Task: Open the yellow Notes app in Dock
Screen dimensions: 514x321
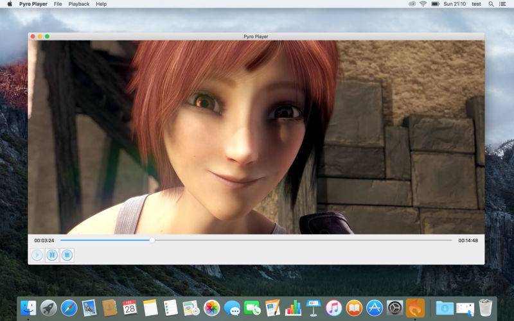Action: point(150,308)
